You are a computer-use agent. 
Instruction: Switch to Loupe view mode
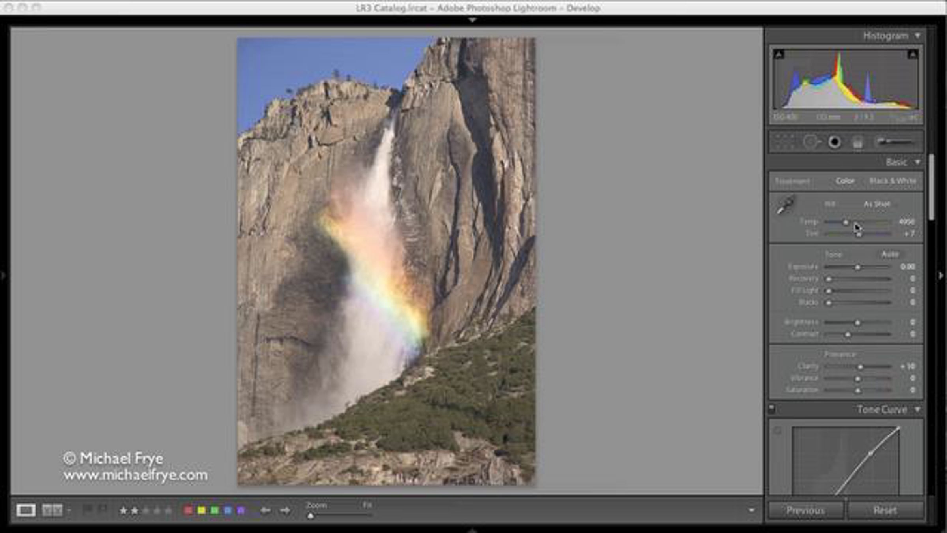coord(26,510)
